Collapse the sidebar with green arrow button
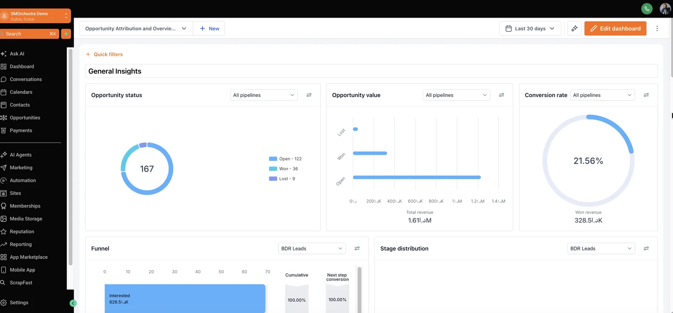 click(73, 303)
